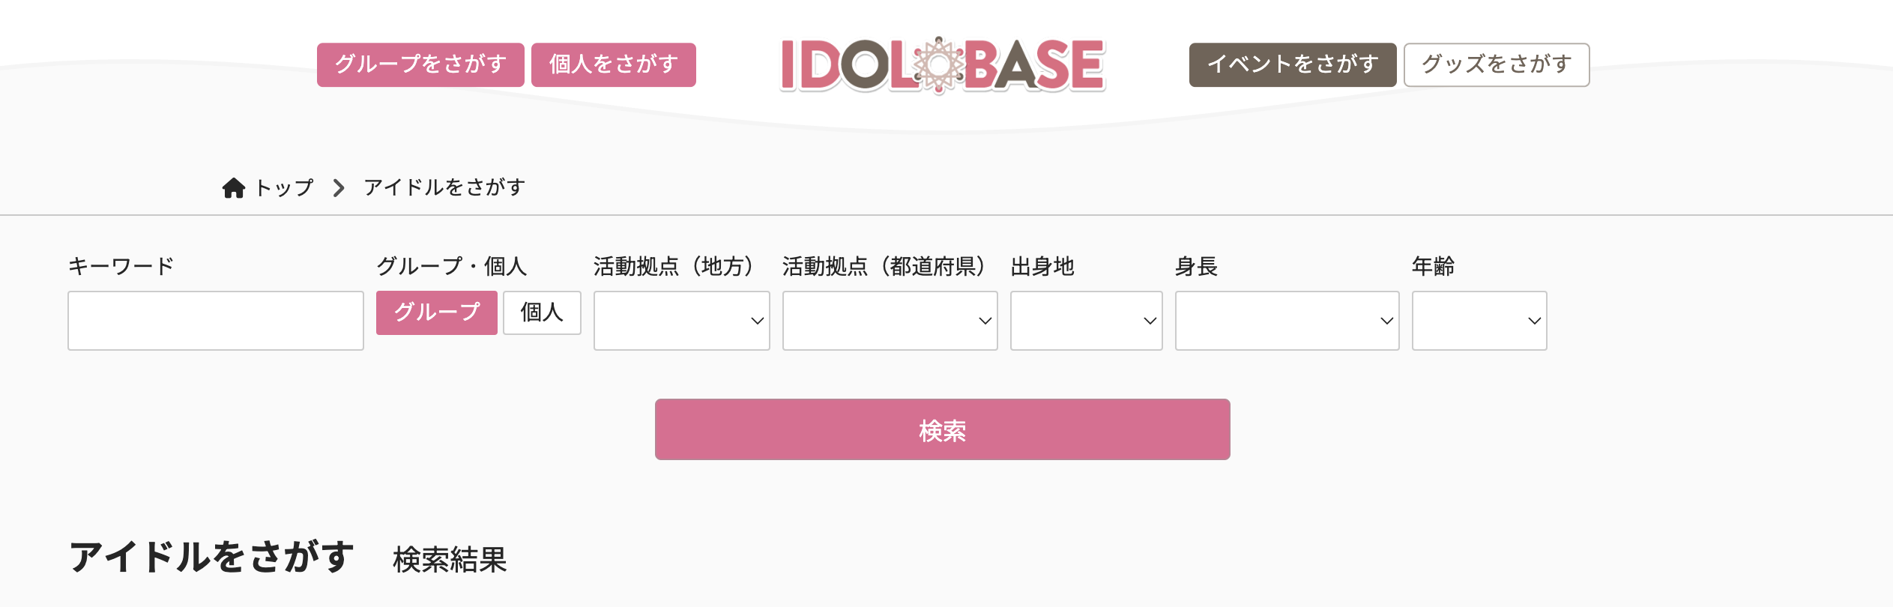This screenshot has height=607, width=1893.
Task: Expand the 身長 dropdown
Action: coord(1287,321)
